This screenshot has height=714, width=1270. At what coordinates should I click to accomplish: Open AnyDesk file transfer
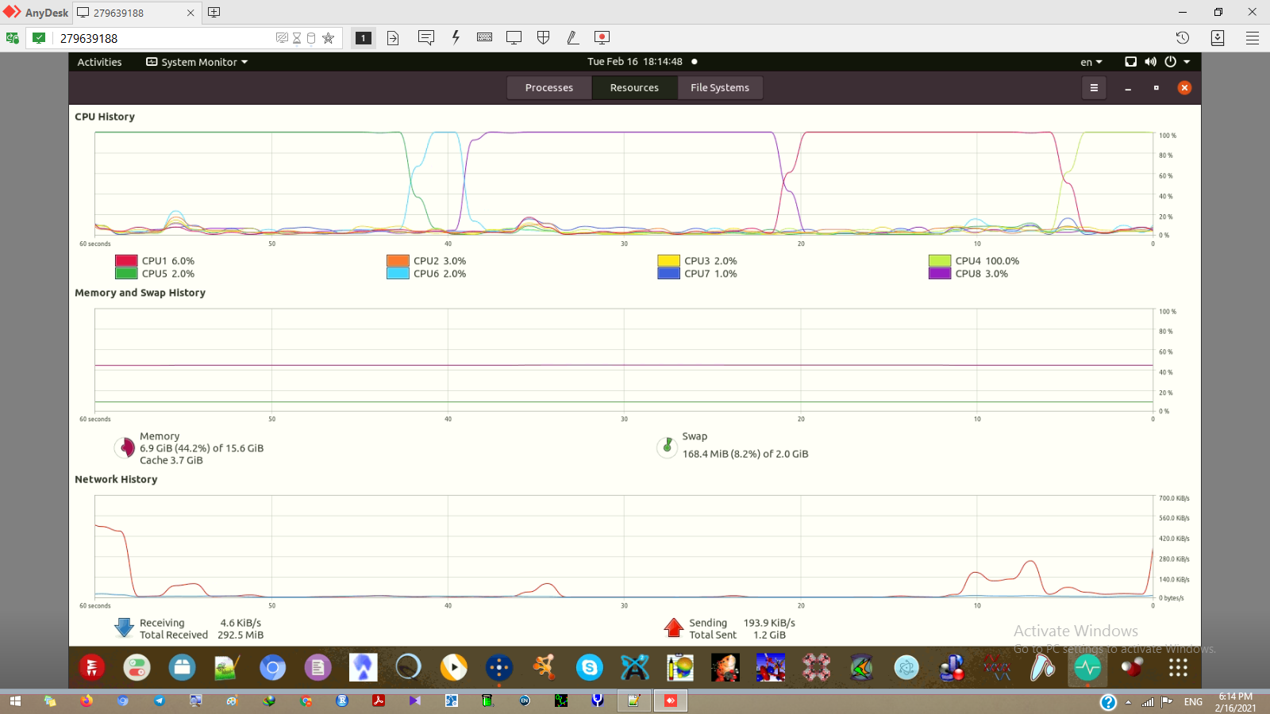click(x=393, y=37)
